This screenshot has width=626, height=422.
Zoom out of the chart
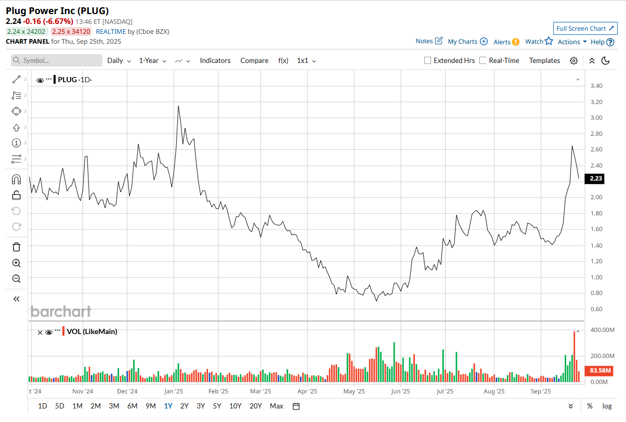tap(16, 279)
